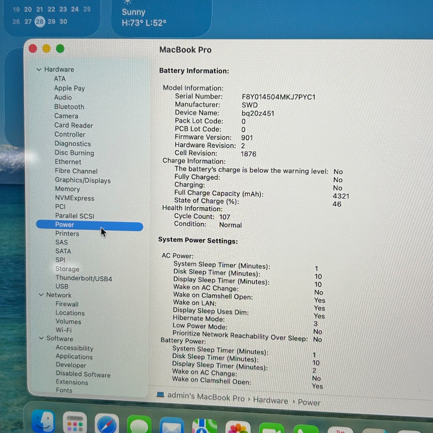Open Thunderbolt/USB4 in the sidebar
433x433 pixels.
[x=84, y=278]
